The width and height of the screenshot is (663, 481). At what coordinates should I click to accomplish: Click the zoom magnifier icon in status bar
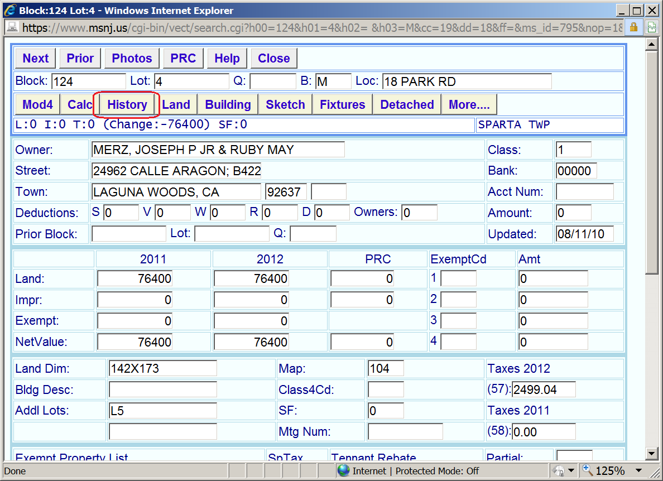[587, 470]
